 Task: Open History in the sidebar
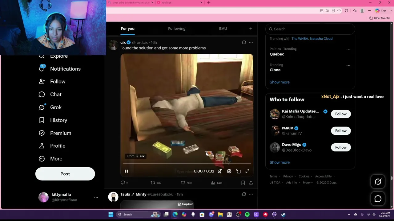[x=53, y=120]
